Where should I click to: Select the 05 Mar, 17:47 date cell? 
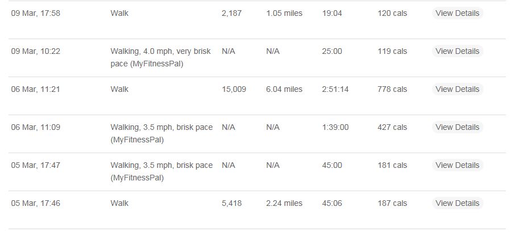click(35, 166)
